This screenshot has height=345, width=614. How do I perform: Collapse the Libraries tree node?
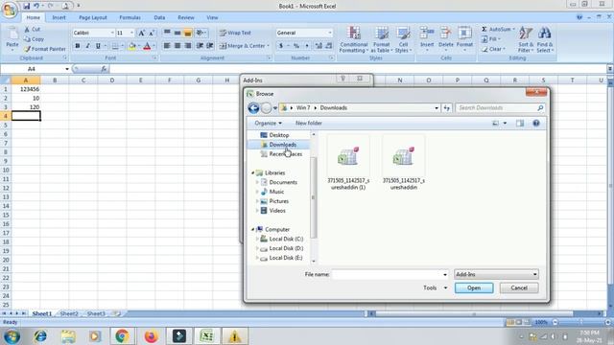[x=252, y=172]
